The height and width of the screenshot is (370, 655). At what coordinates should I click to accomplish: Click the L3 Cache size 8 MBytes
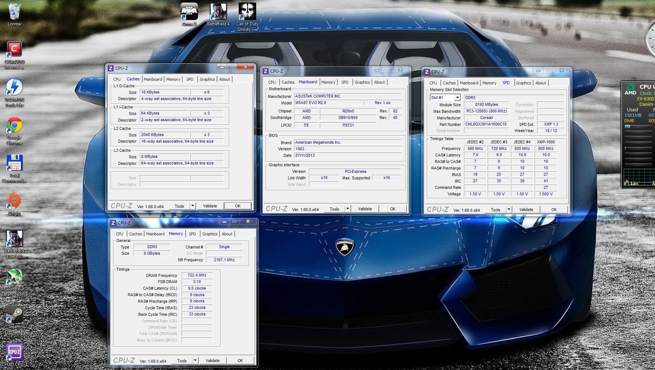click(x=164, y=156)
